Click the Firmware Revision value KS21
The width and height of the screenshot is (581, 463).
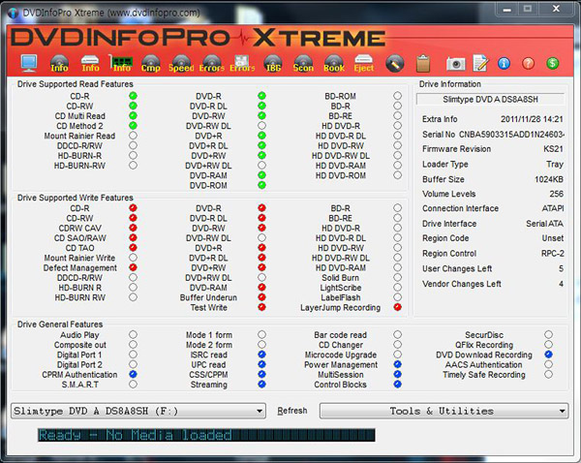click(553, 149)
